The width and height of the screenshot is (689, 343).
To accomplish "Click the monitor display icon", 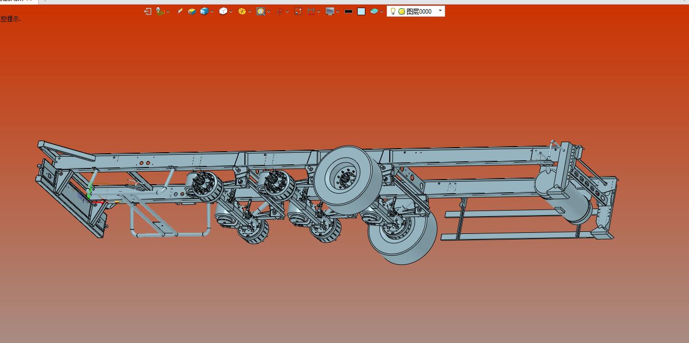I will [330, 11].
